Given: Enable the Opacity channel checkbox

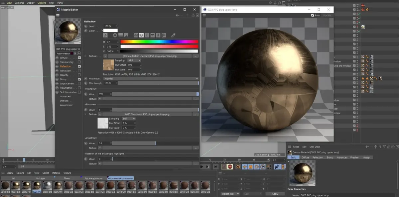Looking at the screenshot, I should [79, 75].
